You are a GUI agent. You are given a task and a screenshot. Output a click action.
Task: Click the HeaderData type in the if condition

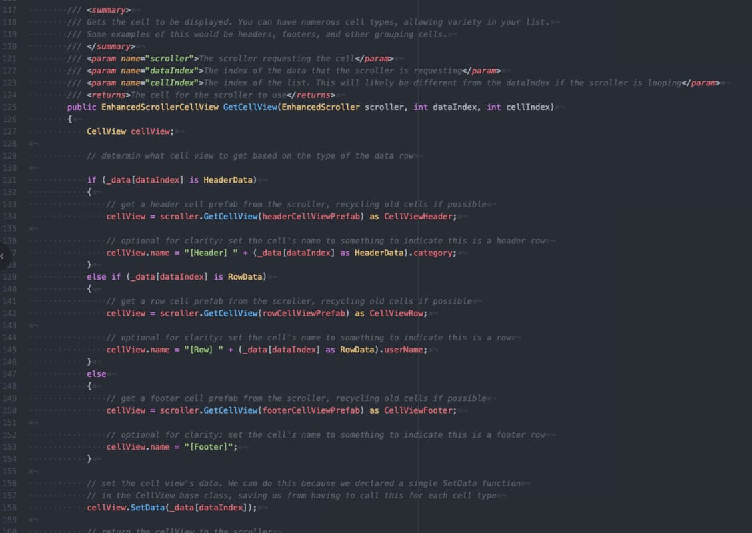[229, 180]
